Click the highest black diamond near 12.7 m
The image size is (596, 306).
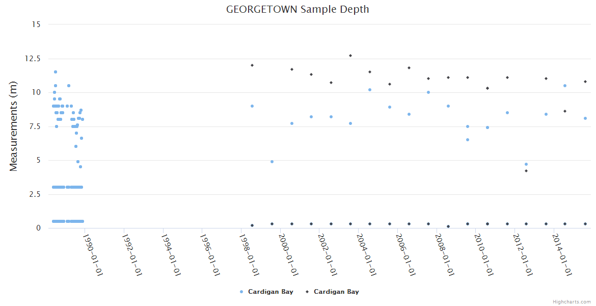[350, 56]
